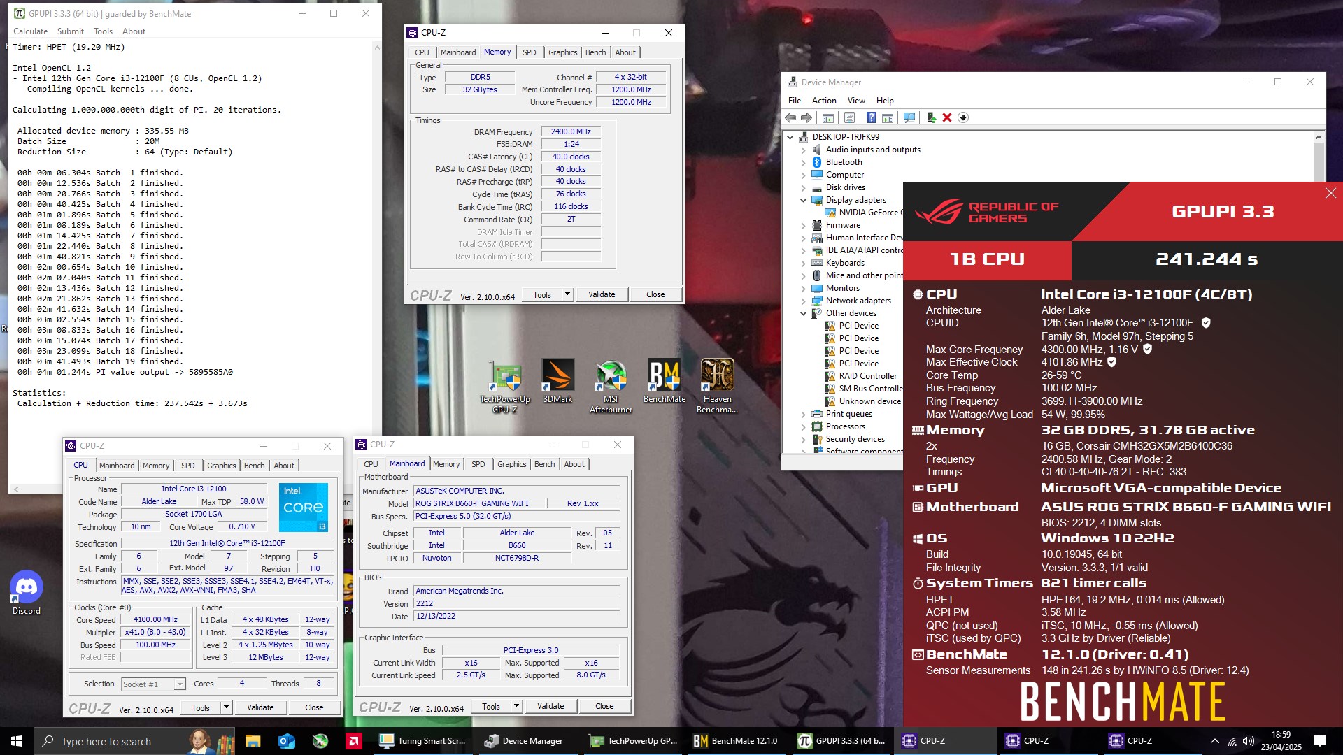The image size is (1343, 755).
Task: Expand Bluetooth node in Device Manager
Action: 803,162
